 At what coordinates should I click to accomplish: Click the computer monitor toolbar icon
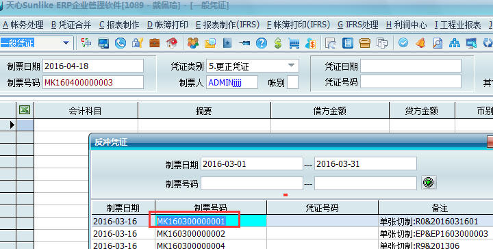(x=103, y=43)
